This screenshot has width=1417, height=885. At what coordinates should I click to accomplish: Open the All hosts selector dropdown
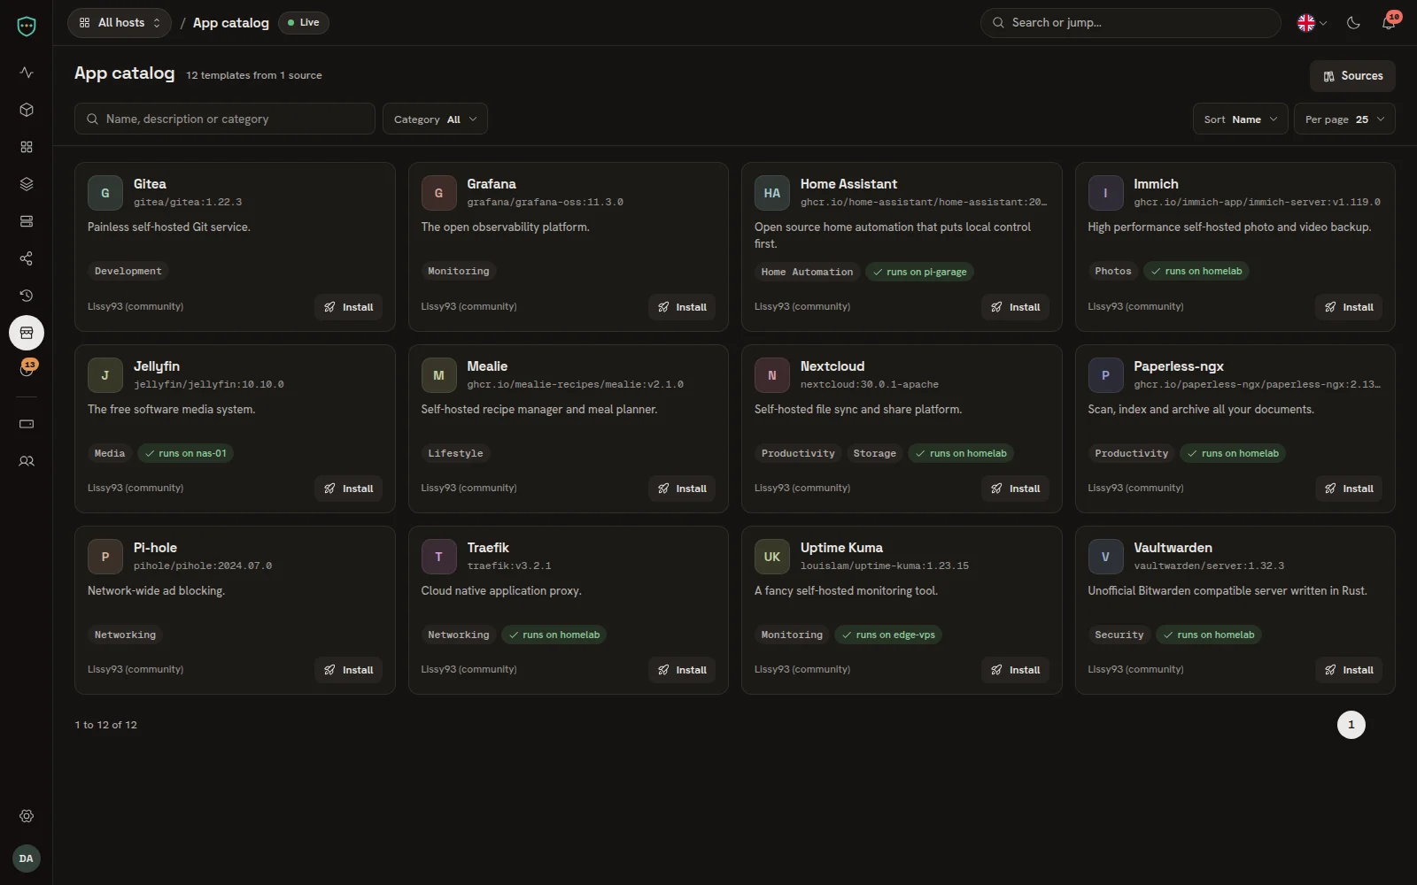120,23
